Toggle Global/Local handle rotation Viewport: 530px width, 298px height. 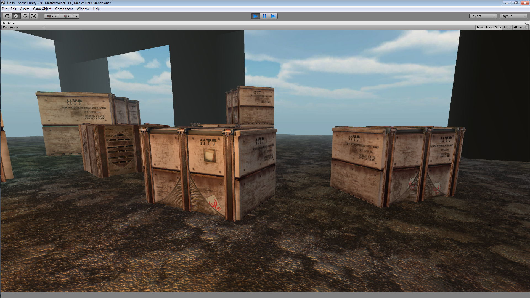(x=71, y=16)
